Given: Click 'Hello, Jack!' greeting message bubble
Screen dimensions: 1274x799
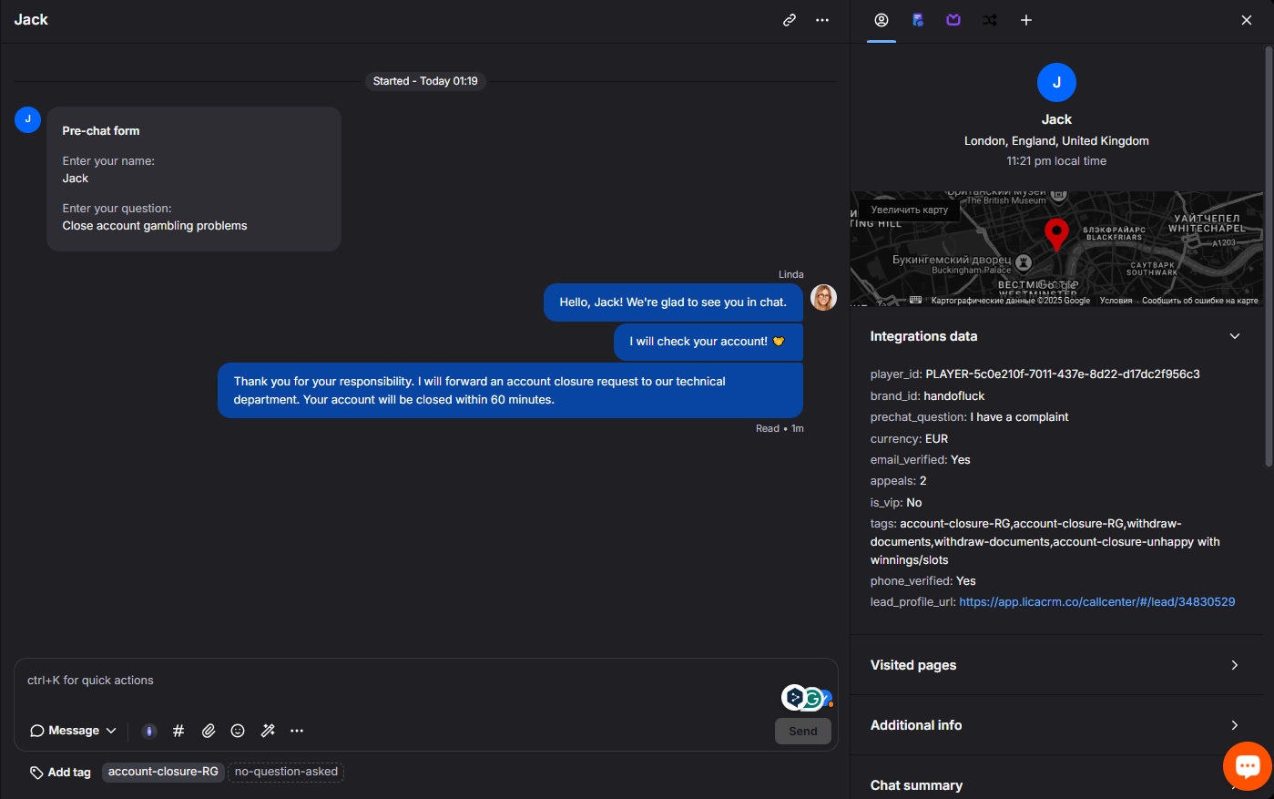Looking at the screenshot, I should pyautogui.click(x=673, y=302).
